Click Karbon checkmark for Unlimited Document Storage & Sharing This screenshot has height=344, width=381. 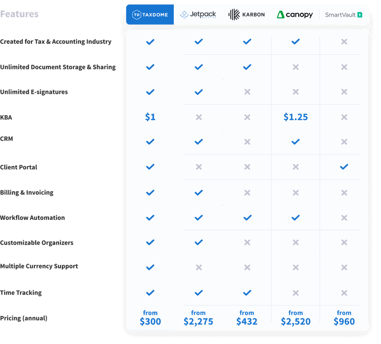pos(247,67)
